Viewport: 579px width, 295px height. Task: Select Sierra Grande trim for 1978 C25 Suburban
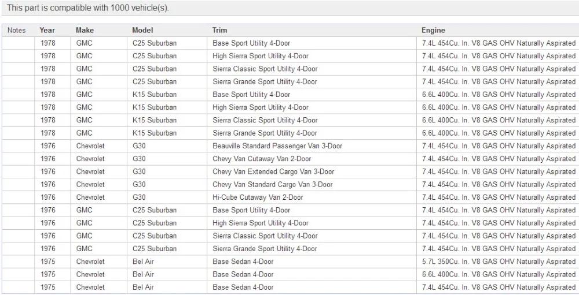pos(312,82)
